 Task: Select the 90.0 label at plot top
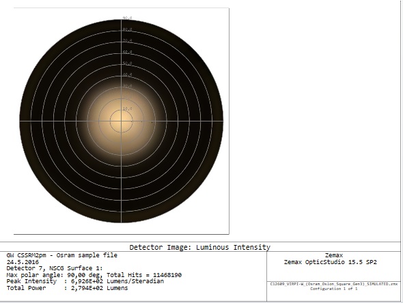[x=127, y=18]
